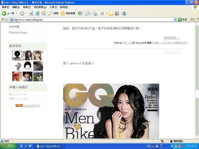Click the 無名小站 link in post footer
Viewport: 199px width, 149px height.
(x=127, y=43)
